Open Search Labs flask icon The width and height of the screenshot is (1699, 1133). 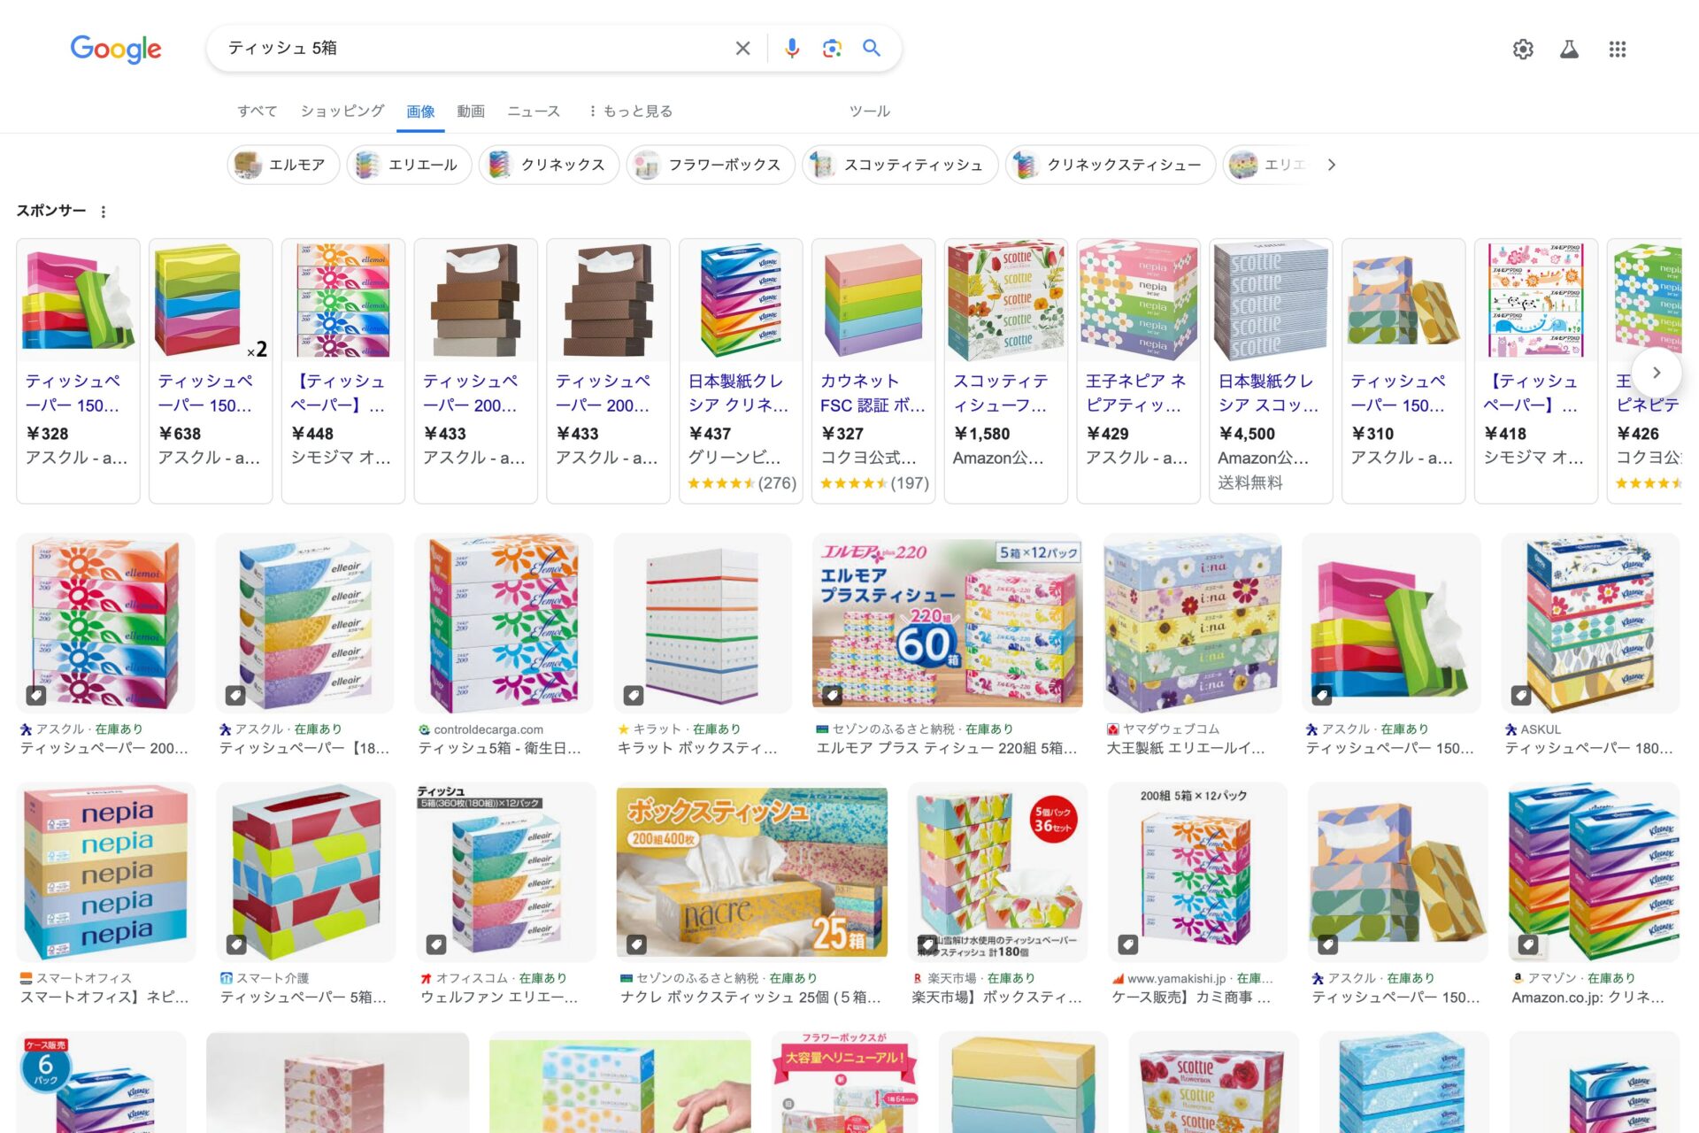(x=1569, y=50)
